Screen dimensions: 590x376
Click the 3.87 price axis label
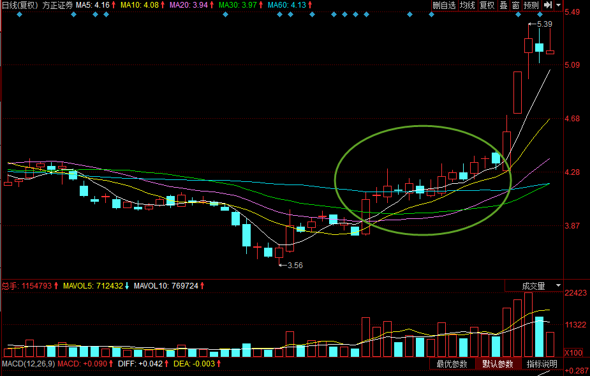click(x=572, y=226)
